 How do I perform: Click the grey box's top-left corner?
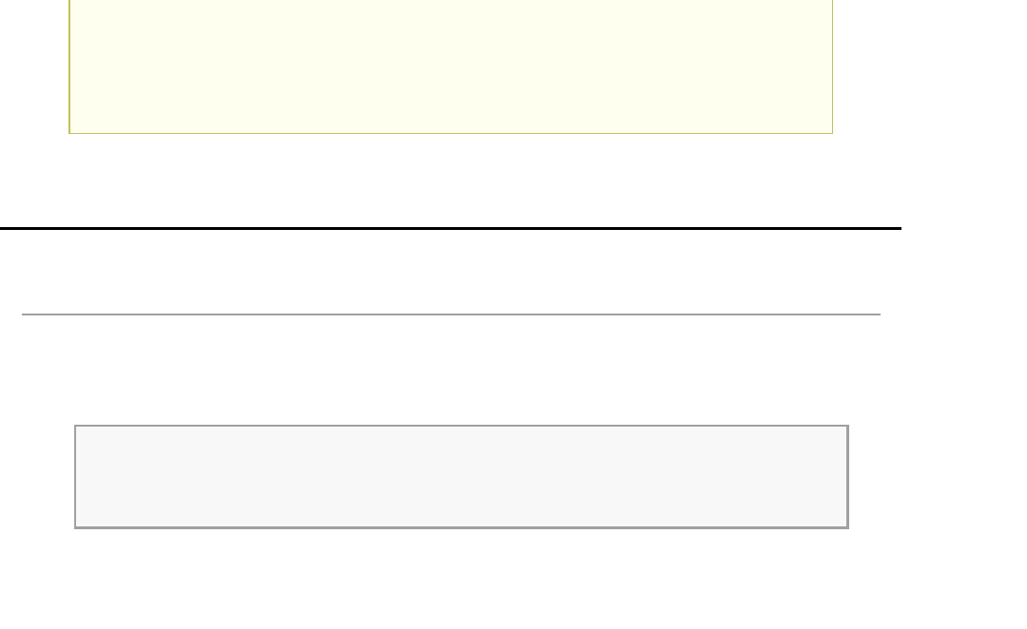[x=76, y=427]
